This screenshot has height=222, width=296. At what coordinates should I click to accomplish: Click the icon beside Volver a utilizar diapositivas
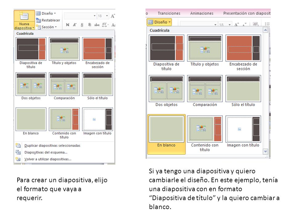coord(18,159)
